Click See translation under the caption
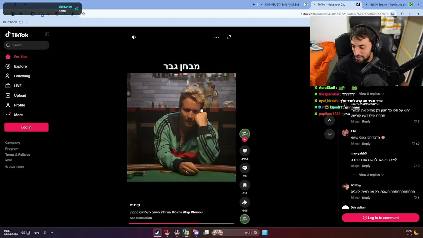423x238 pixels. [x=141, y=218]
